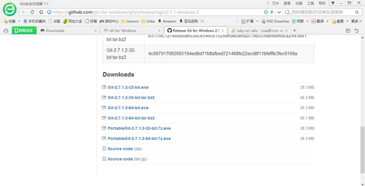Switch to ruby on rails LoadError tab

(259, 30)
